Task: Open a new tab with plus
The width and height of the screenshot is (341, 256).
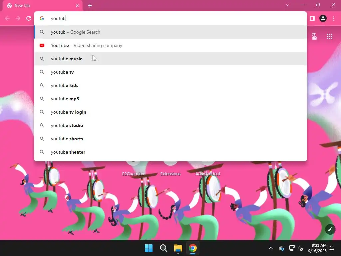Action: pyautogui.click(x=90, y=6)
